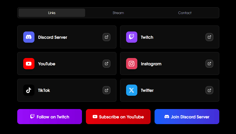Select the 'Twitch' card label text

click(x=147, y=37)
